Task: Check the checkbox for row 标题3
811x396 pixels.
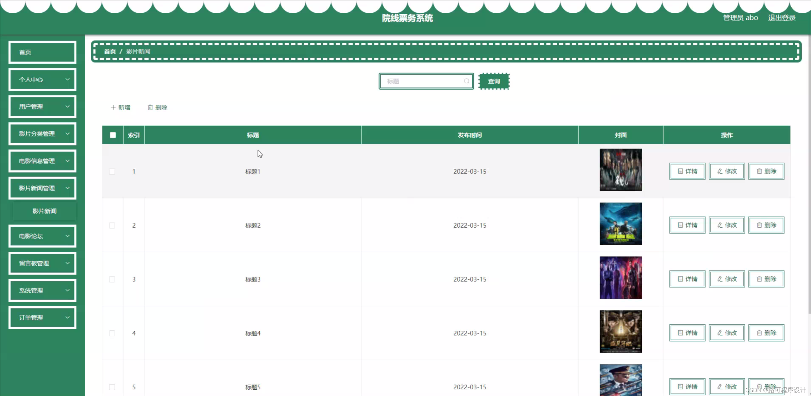Action: (112, 279)
